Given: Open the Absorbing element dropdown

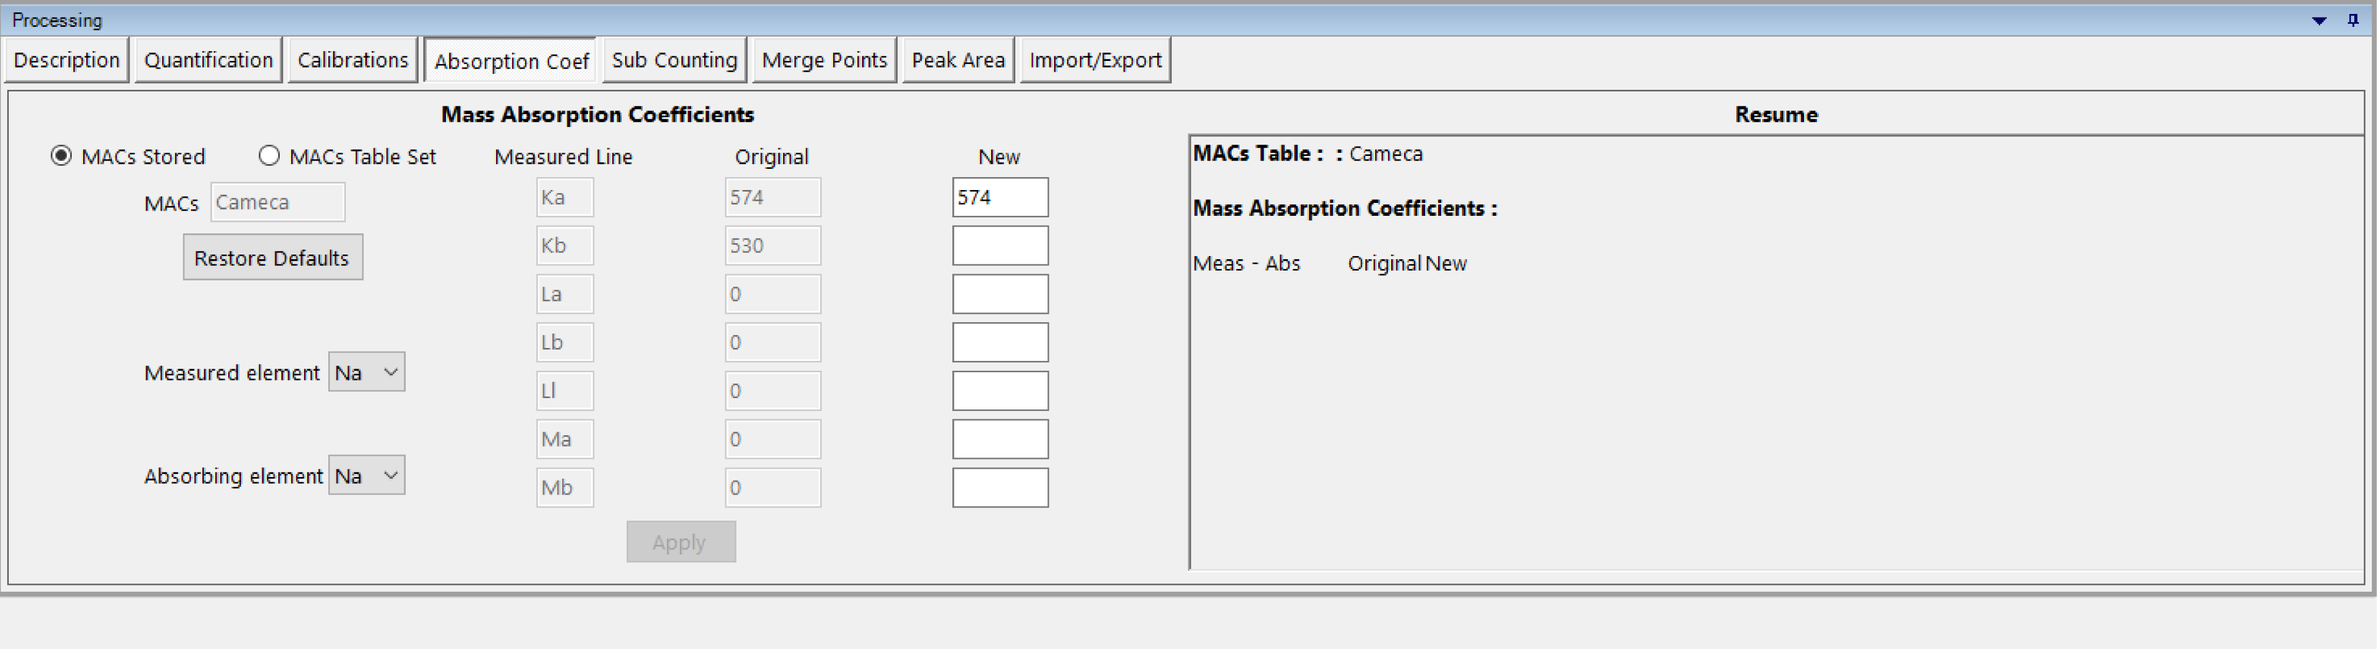Looking at the screenshot, I should tap(366, 476).
